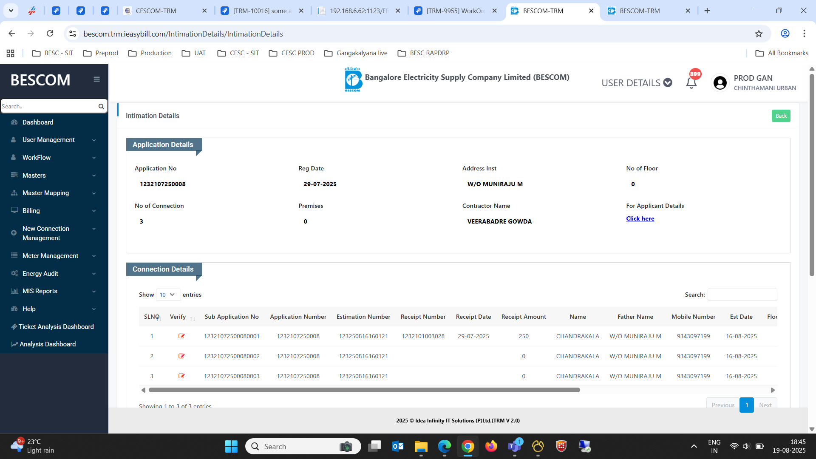The image size is (816, 459).
Task: Click the BESCOM company logo
Action: pos(353,79)
